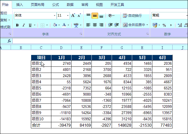188x134 pixels.
Task: Toggle bold formatting
Action: coord(17,25)
